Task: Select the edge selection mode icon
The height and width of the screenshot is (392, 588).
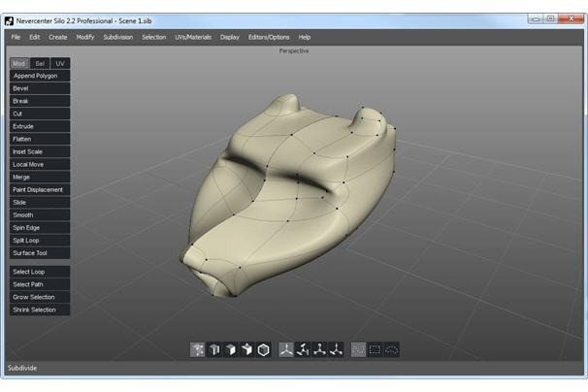Action: tap(214, 349)
